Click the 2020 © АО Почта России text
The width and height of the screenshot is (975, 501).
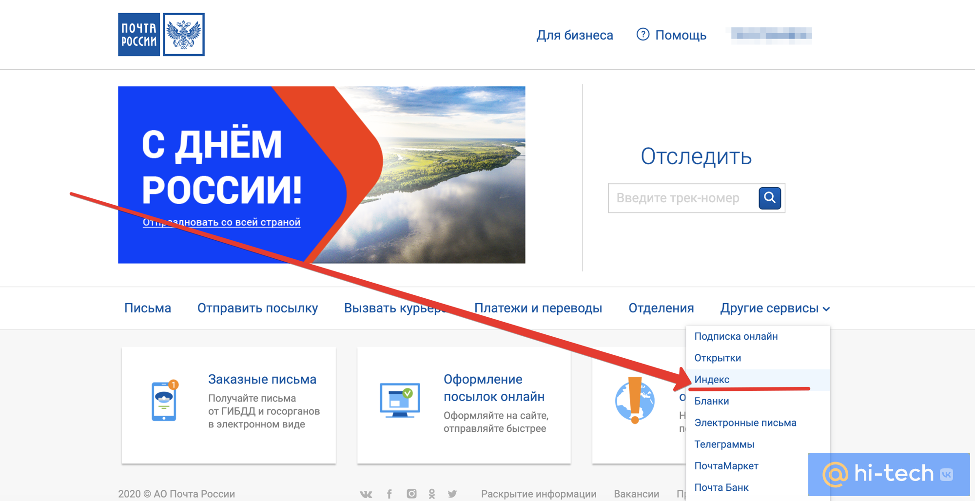(176, 494)
